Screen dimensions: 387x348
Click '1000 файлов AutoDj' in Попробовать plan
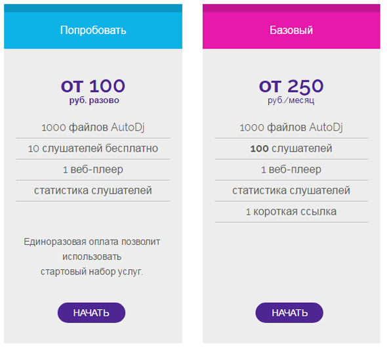click(x=94, y=129)
